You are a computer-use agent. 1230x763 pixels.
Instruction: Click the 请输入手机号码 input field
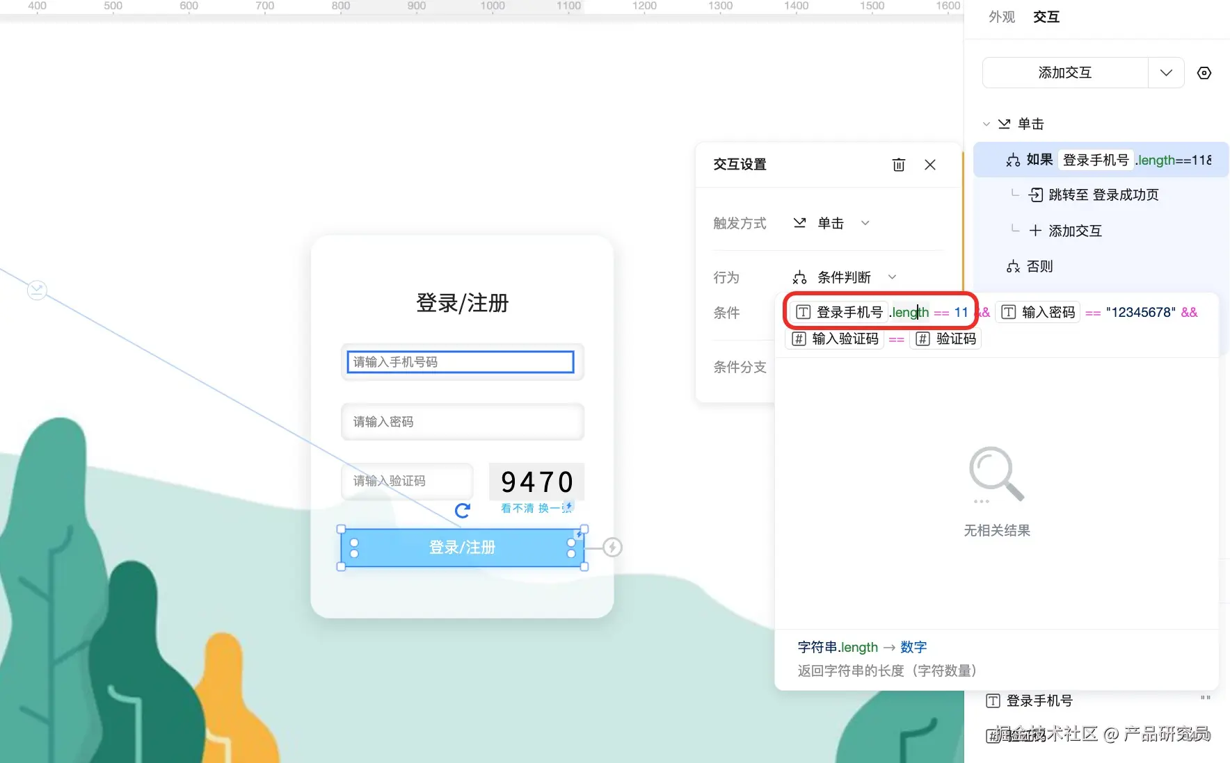tap(461, 362)
